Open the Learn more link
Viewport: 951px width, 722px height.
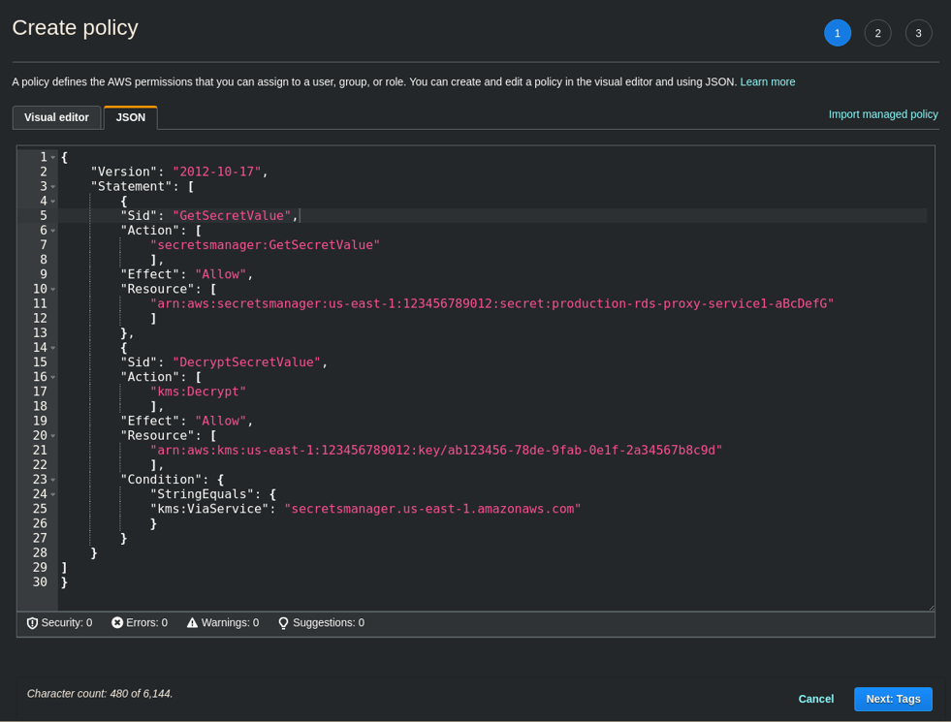pyautogui.click(x=767, y=81)
